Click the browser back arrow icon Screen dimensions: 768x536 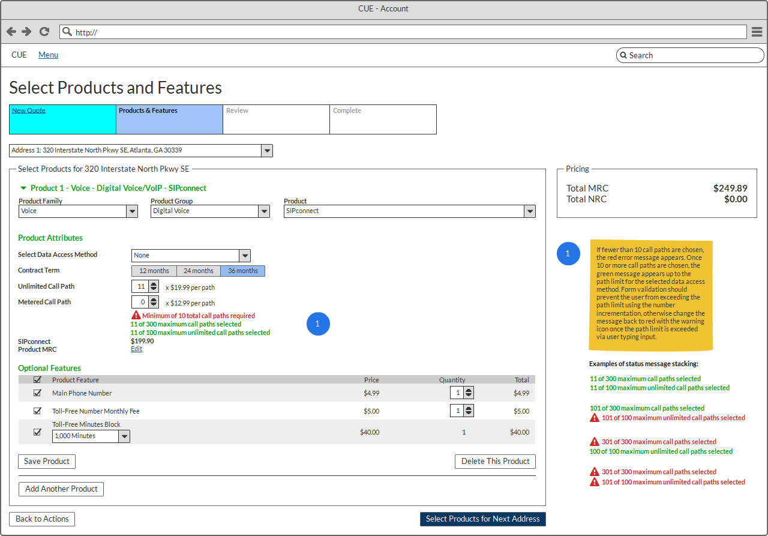(11, 32)
